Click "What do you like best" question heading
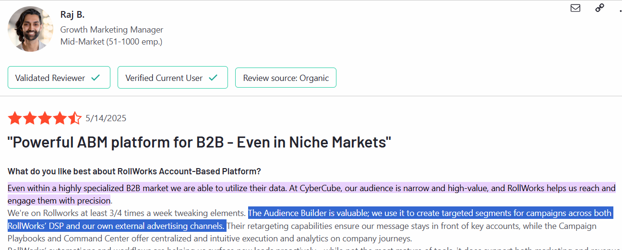This screenshot has width=622, height=250. pos(134,171)
